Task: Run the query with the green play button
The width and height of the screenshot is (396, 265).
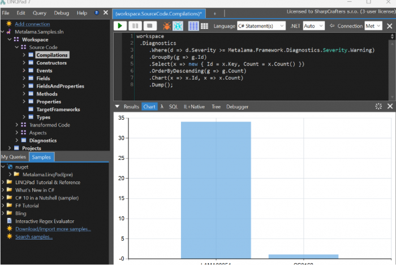Action: (x=120, y=26)
